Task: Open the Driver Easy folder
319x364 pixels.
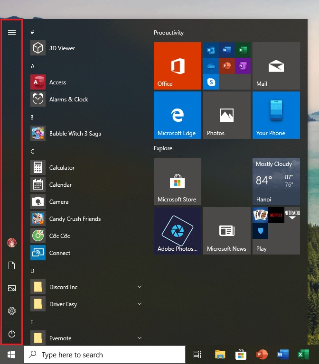Action: 86,304
